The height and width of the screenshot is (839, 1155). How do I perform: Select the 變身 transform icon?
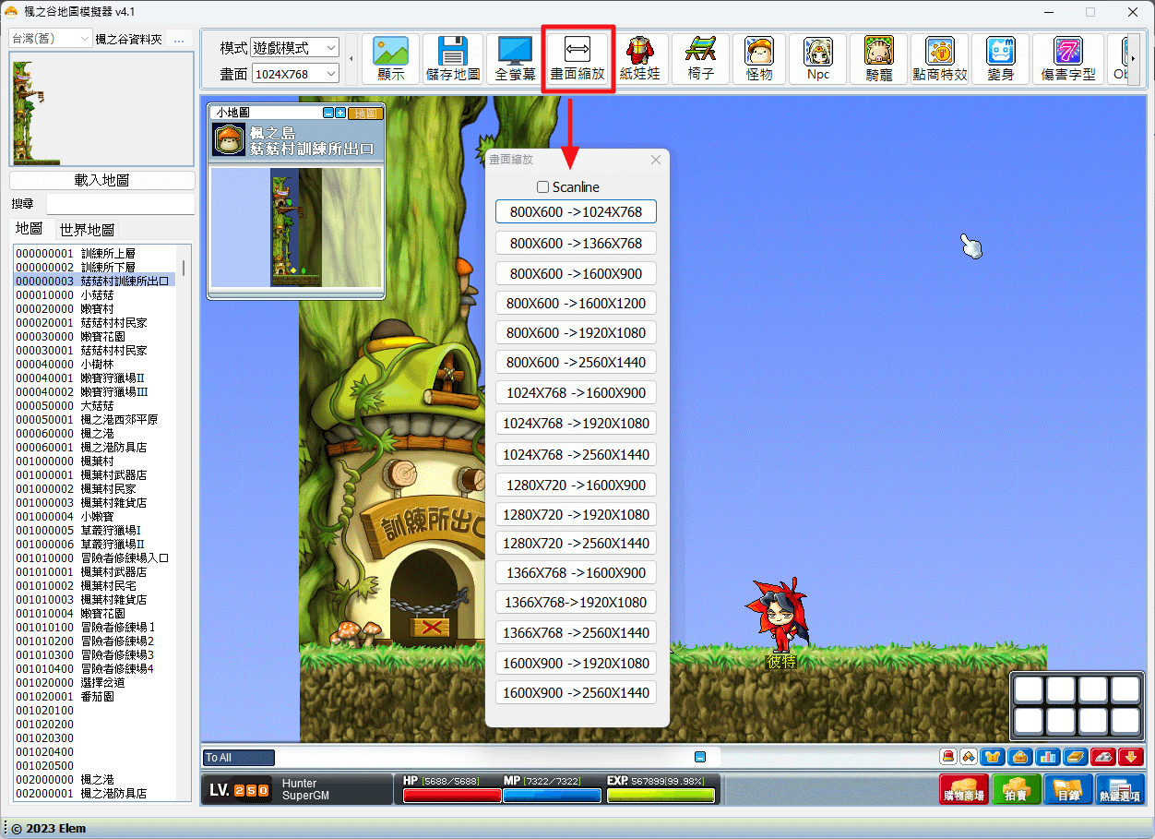1000,59
